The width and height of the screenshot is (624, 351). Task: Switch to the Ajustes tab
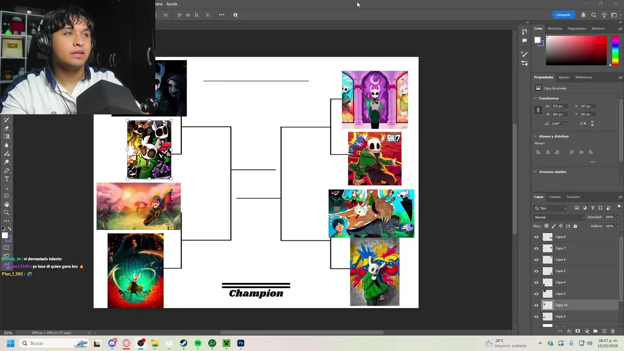coord(564,77)
